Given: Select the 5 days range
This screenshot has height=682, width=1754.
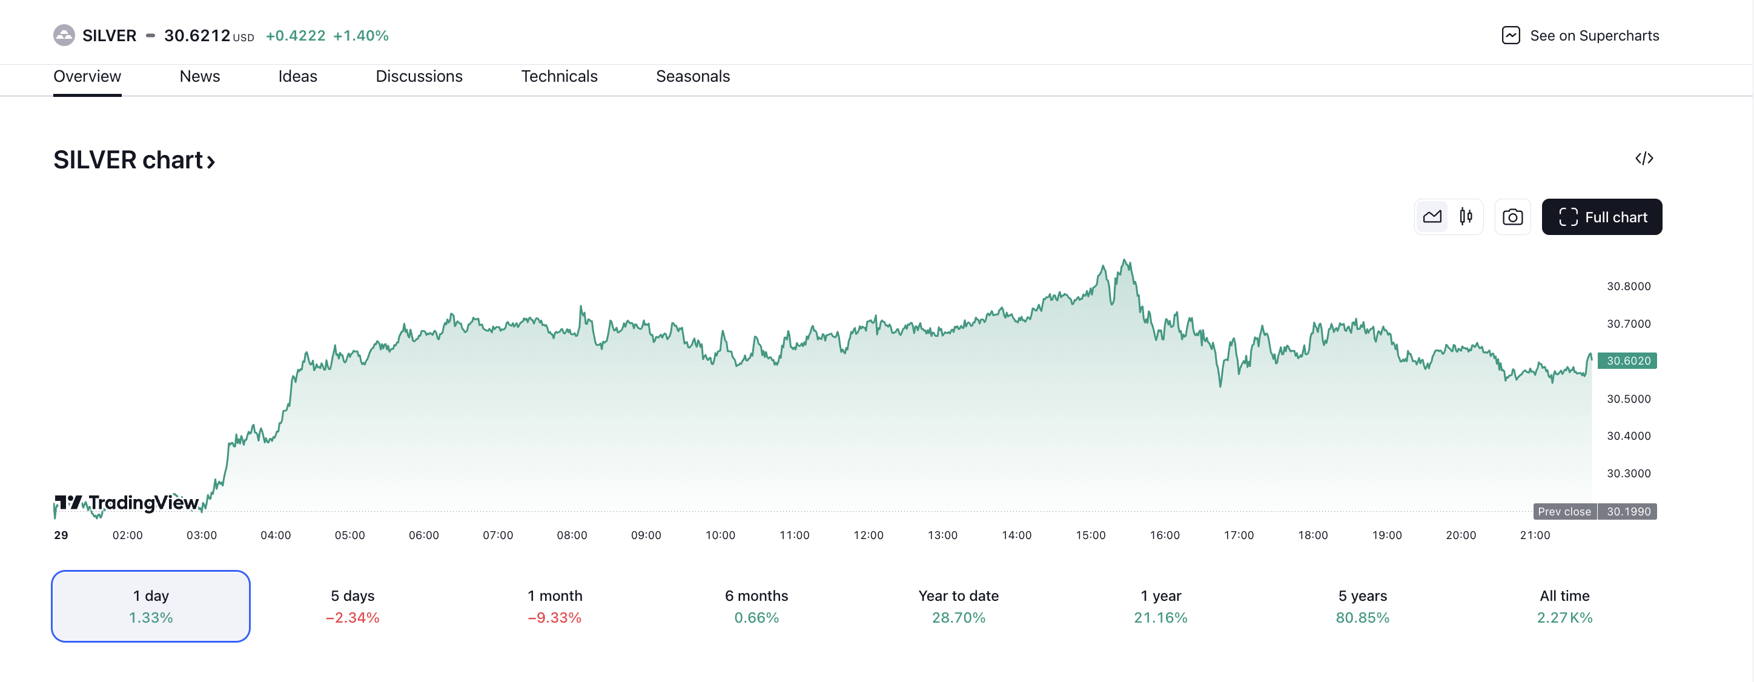Looking at the screenshot, I should pyautogui.click(x=352, y=606).
